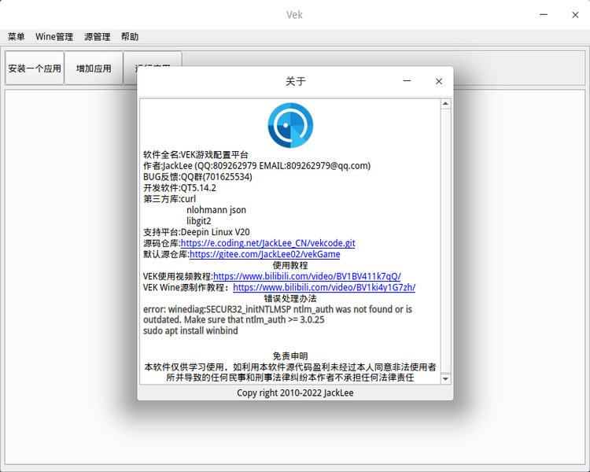Close the 关于 dialog
The height and width of the screenshot is (472, 590).
pyautogui.click(x=439, y=81)
